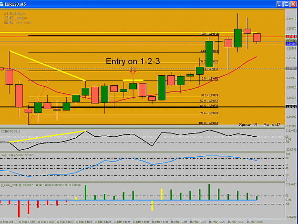
Task: Click the '100.0 - 1.39262' Fibonacci label
Action: (208, 123)
